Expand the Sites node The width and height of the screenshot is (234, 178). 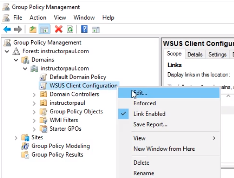tap(16, 138)
